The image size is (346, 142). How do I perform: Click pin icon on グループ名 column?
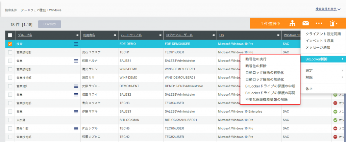click(77, 35)
